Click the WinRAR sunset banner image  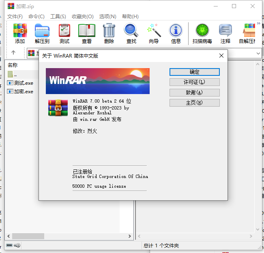tap(98, 81)
